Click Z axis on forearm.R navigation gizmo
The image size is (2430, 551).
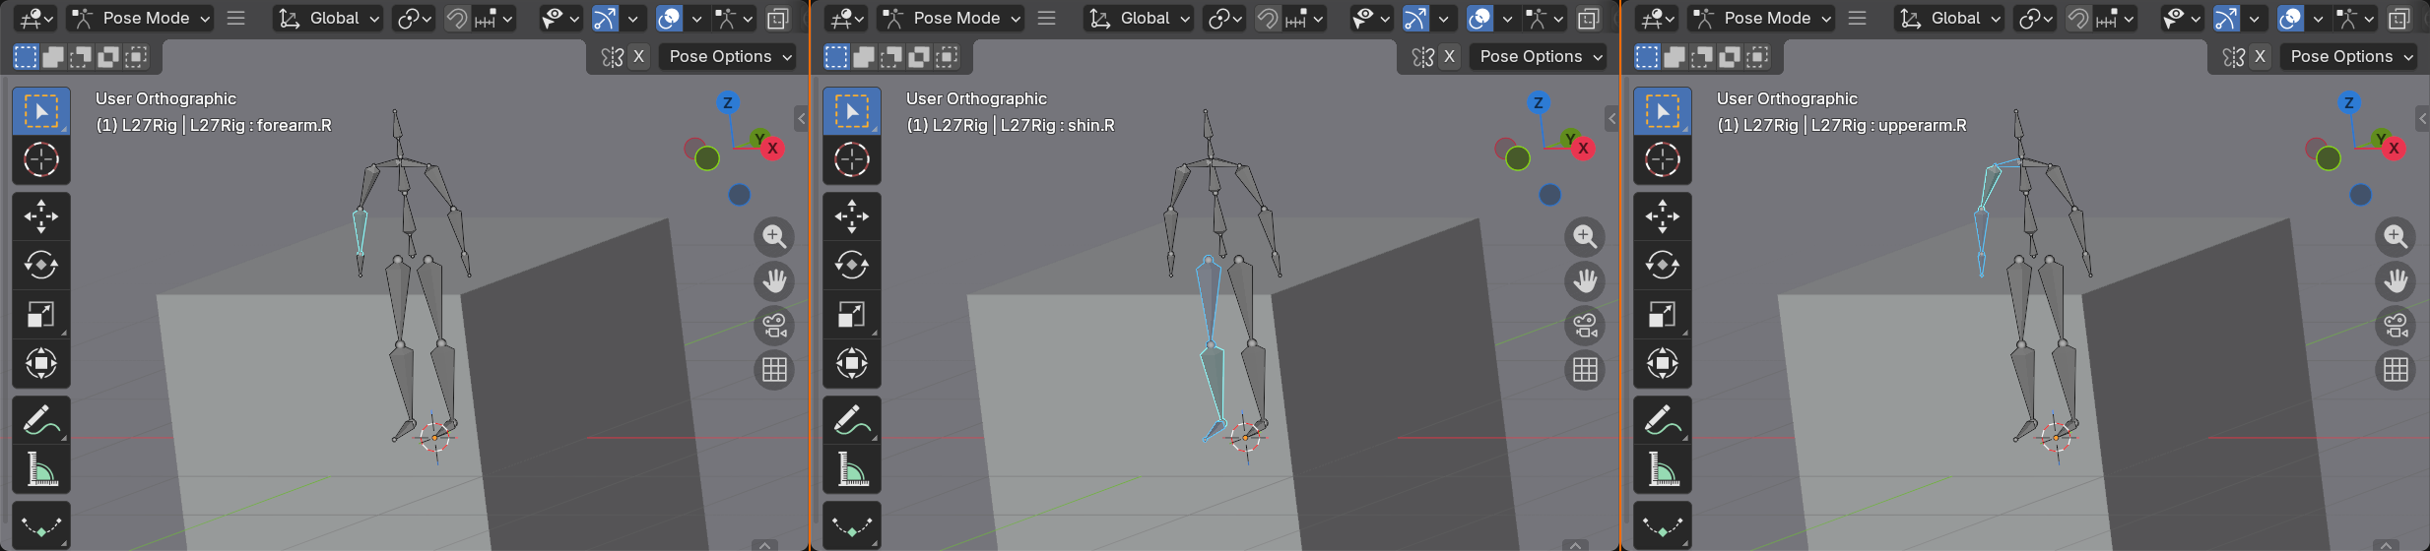[x=728, y=102]
